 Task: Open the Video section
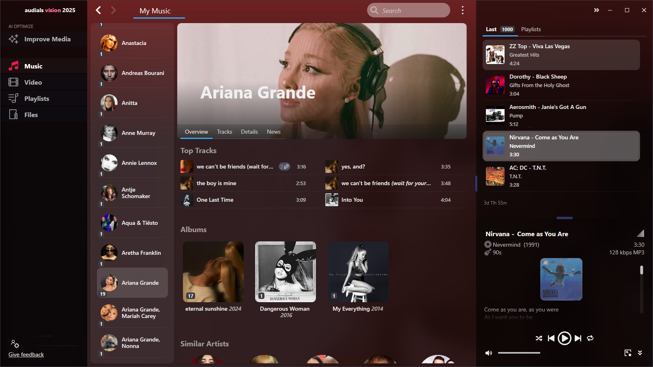pos(33,82)
